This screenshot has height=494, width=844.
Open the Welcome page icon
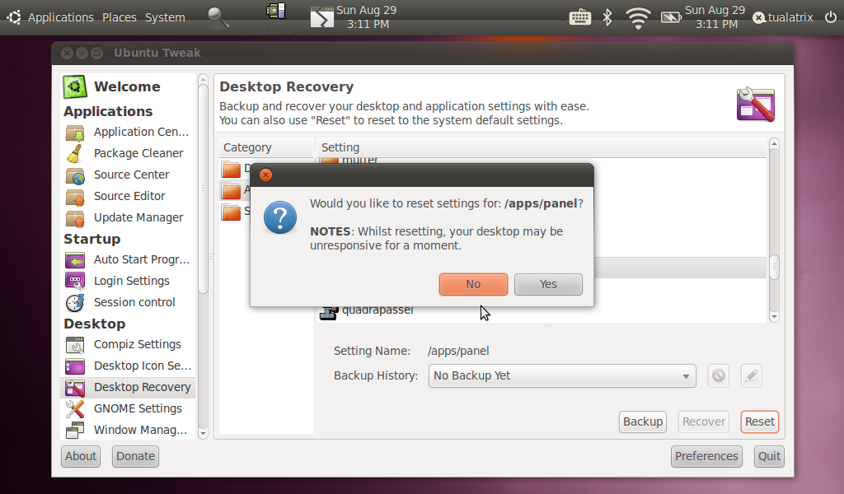click(x=75, y=86)
